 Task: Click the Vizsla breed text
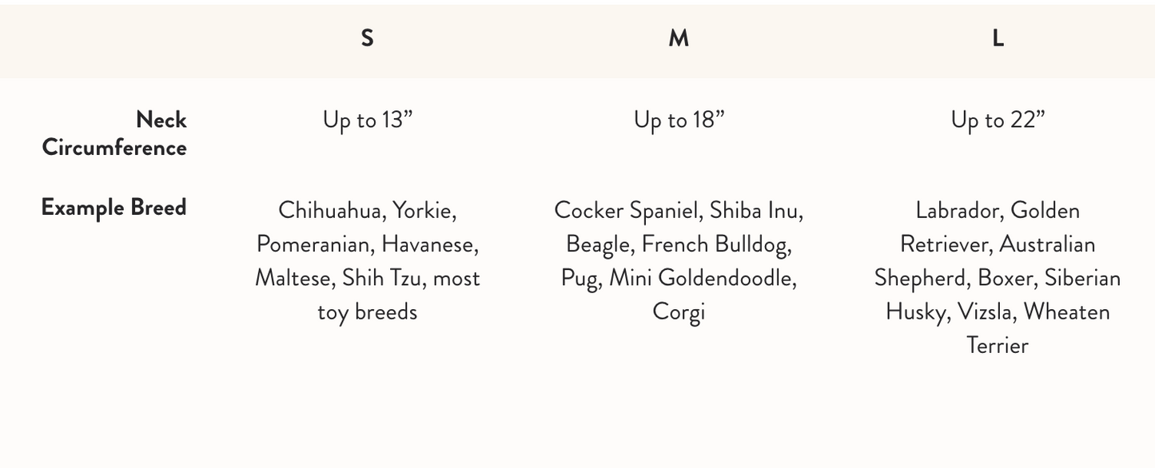(986, 311)
